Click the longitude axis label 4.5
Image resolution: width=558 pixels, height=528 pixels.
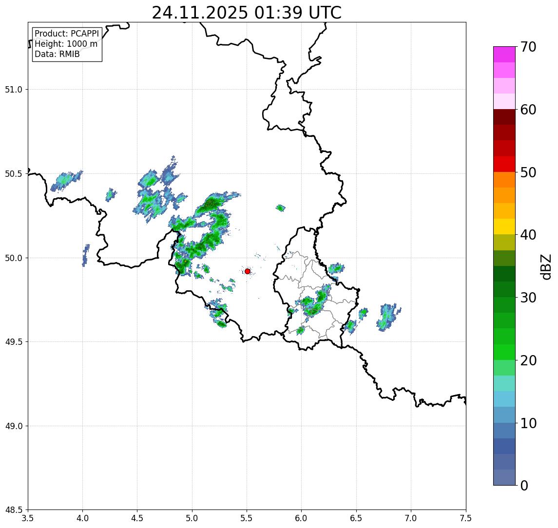tap(137, 518)
